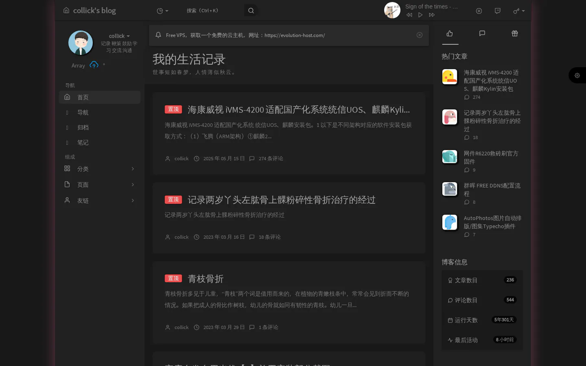Click the blue bird thumbnail in hot posts
The width and height of the screenshot is (586, 366).
450,222
